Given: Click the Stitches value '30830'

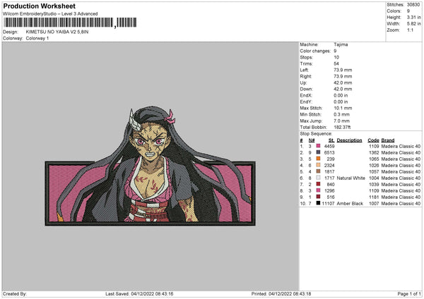Looking at the screenshot, I should coord(413,5).
